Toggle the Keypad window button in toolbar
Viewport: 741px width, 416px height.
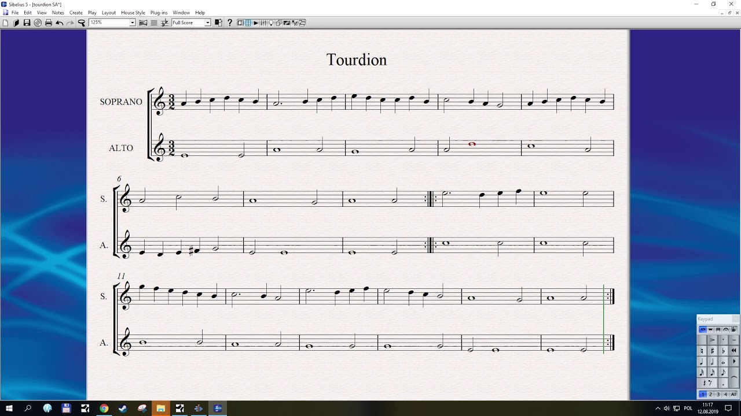pyautogui.click(x=248, y=23)
